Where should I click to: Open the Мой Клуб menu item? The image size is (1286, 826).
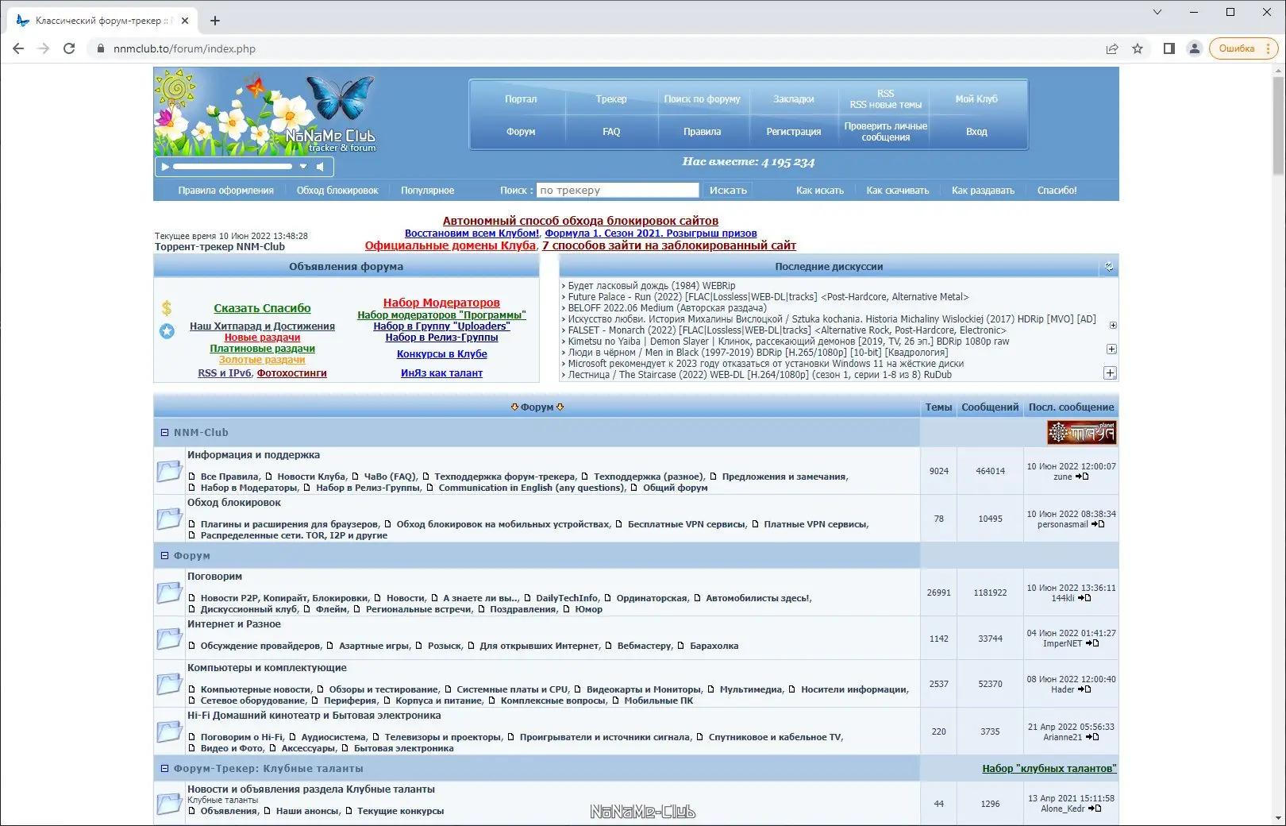coord(976,99)
